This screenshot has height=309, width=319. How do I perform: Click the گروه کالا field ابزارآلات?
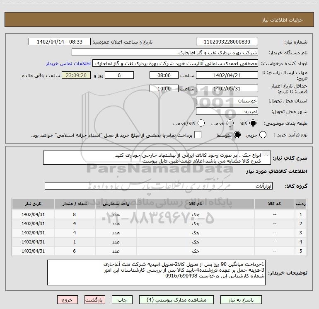(x=159, y=186)
